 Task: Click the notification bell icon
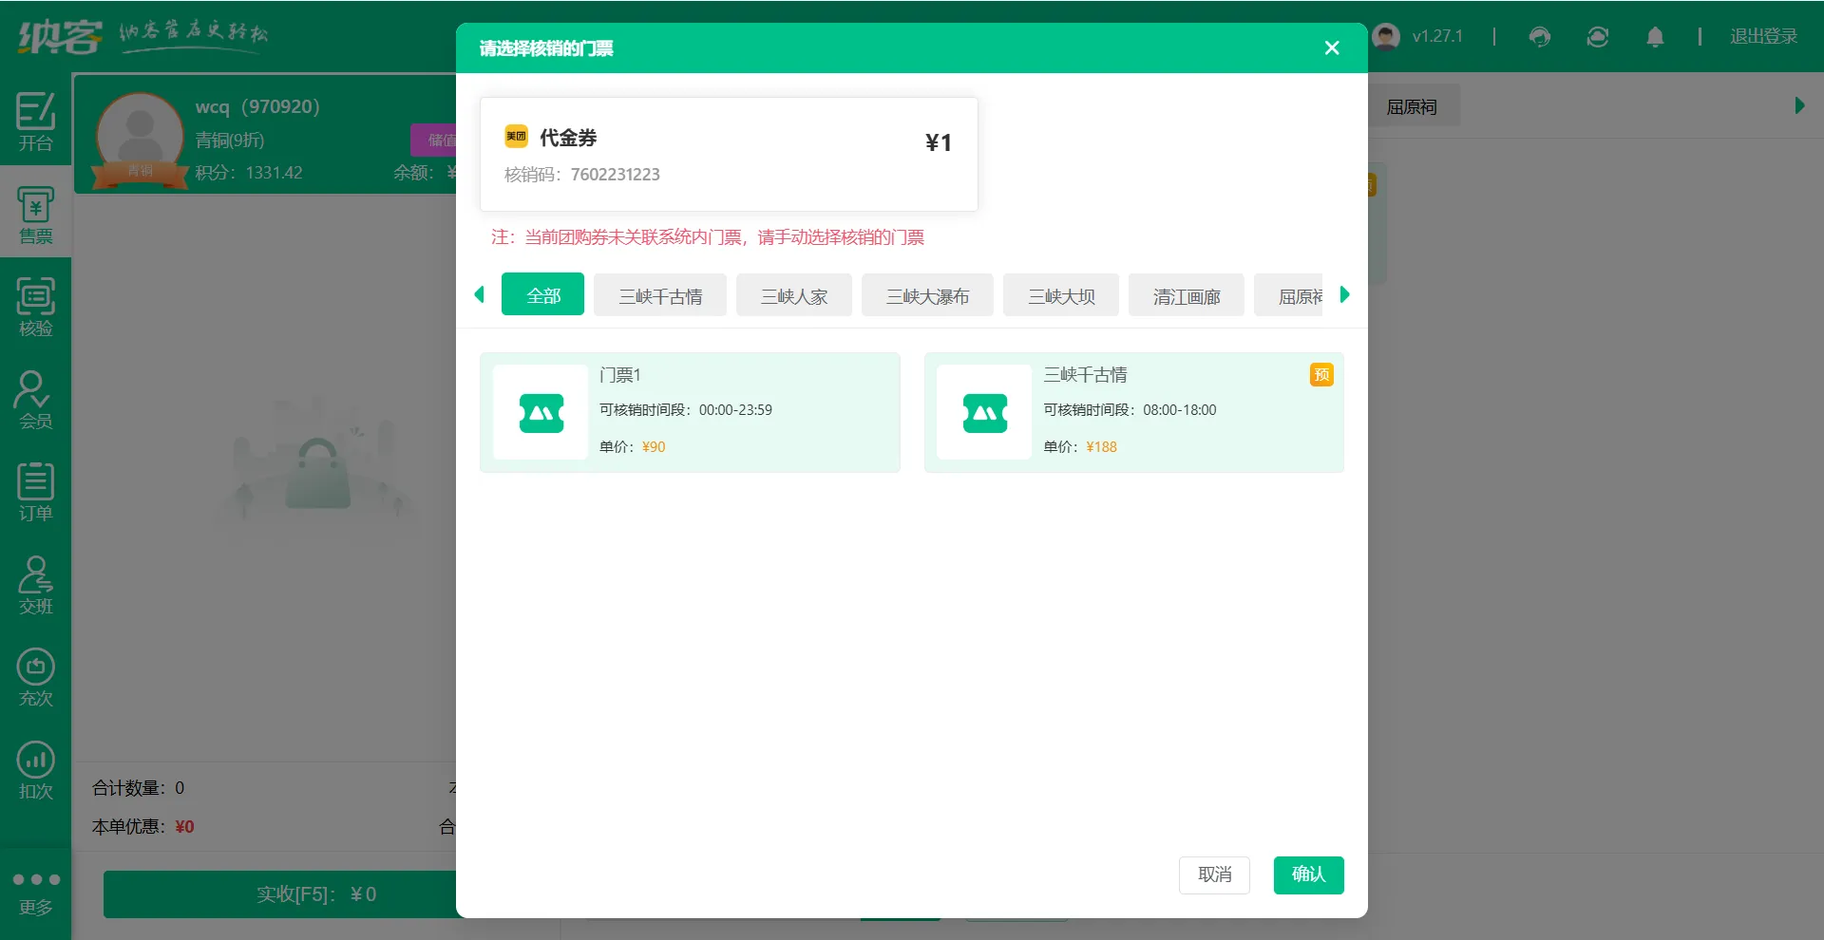[x=1655, y=36]
